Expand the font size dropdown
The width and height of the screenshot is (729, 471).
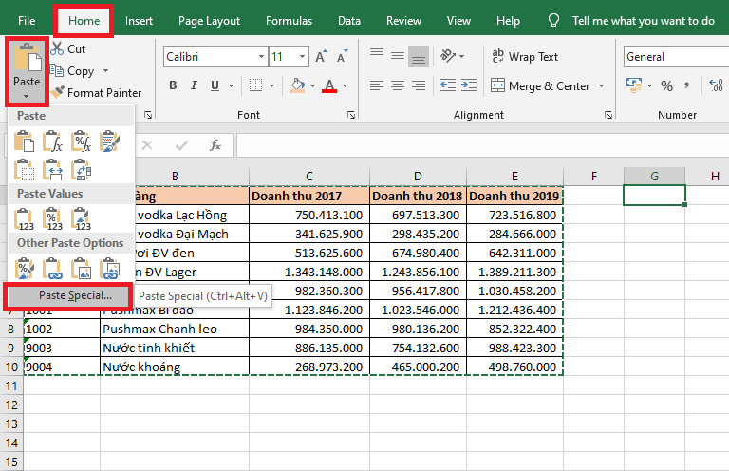(x=302, y=57)
